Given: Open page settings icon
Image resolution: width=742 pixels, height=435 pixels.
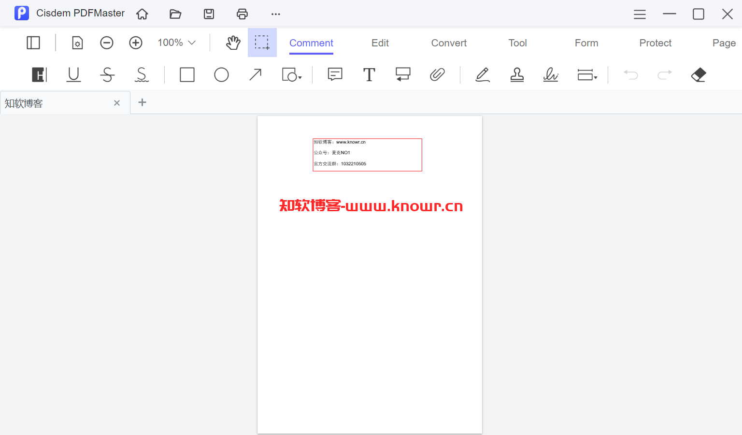Looking at the screenshot, I should (77, 43).
